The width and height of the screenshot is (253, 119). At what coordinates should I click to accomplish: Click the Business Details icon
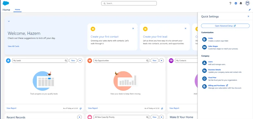pos(204,71)
